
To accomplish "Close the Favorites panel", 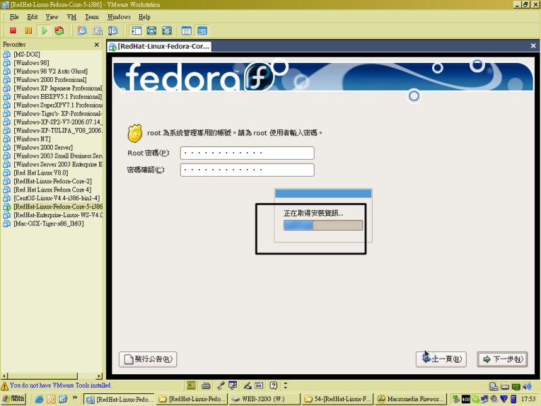I will coord(97,45).
